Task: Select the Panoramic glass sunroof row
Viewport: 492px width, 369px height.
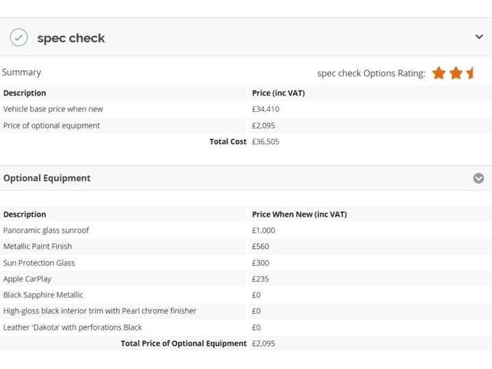Action: point(246,230)
